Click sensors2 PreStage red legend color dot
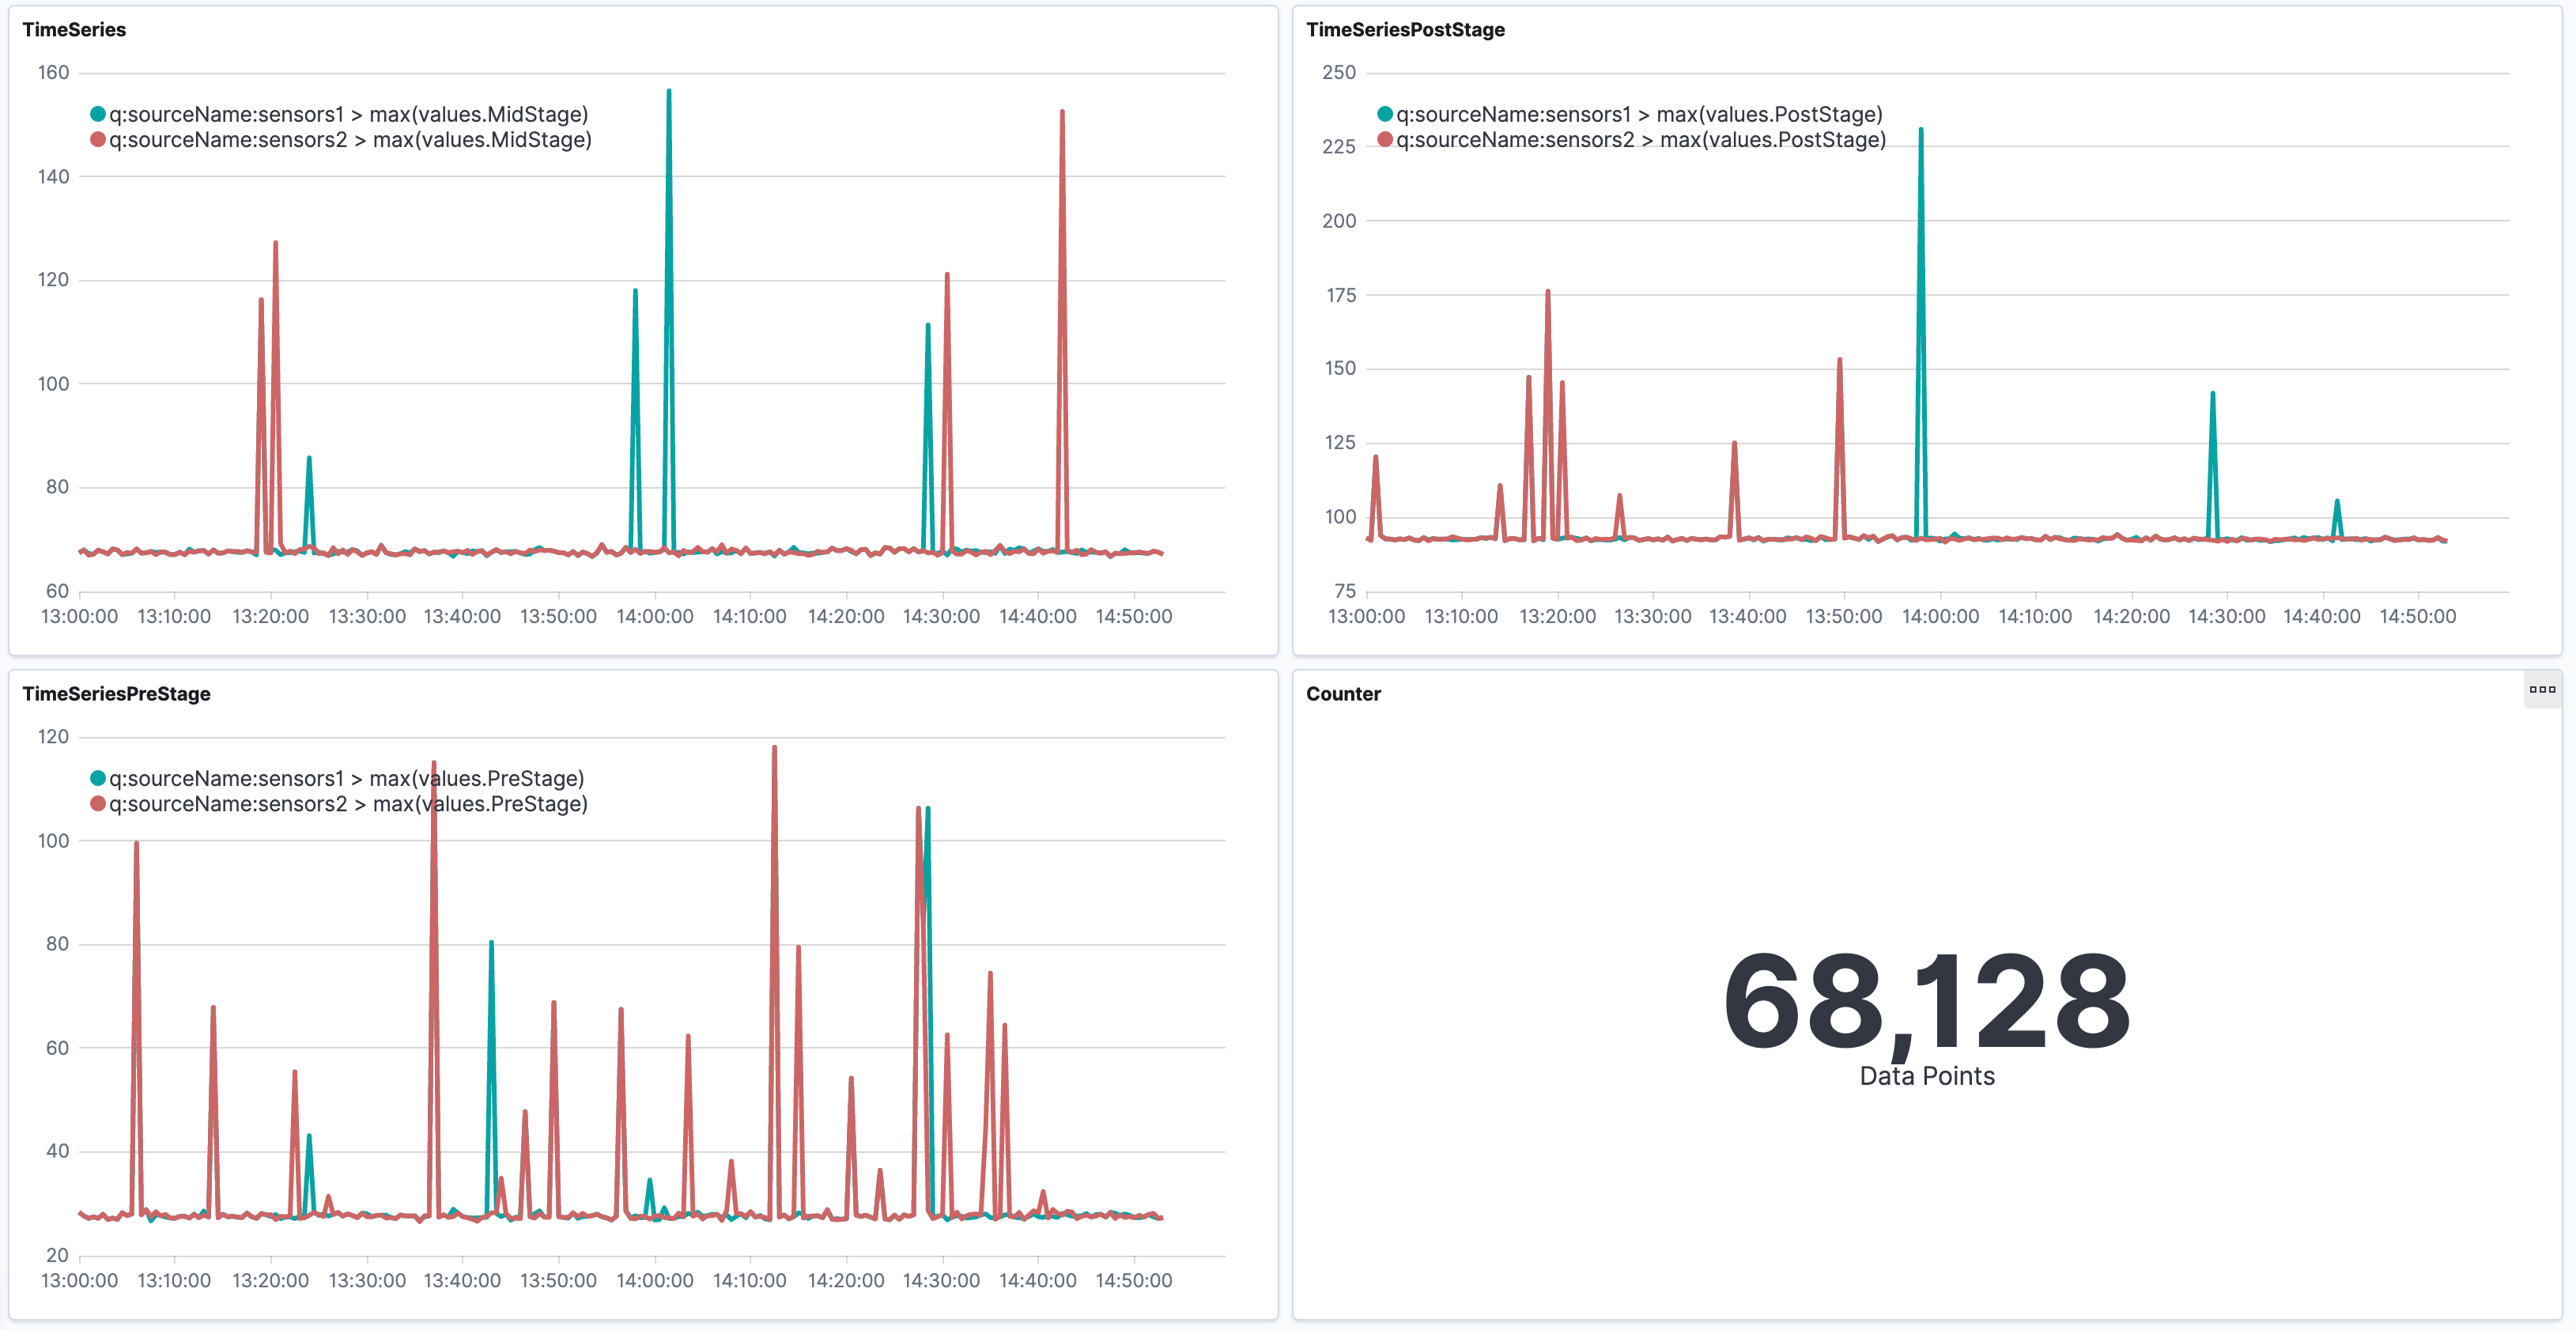The height and width of the screenshot is (1330, 2576). tap(98, 804)
